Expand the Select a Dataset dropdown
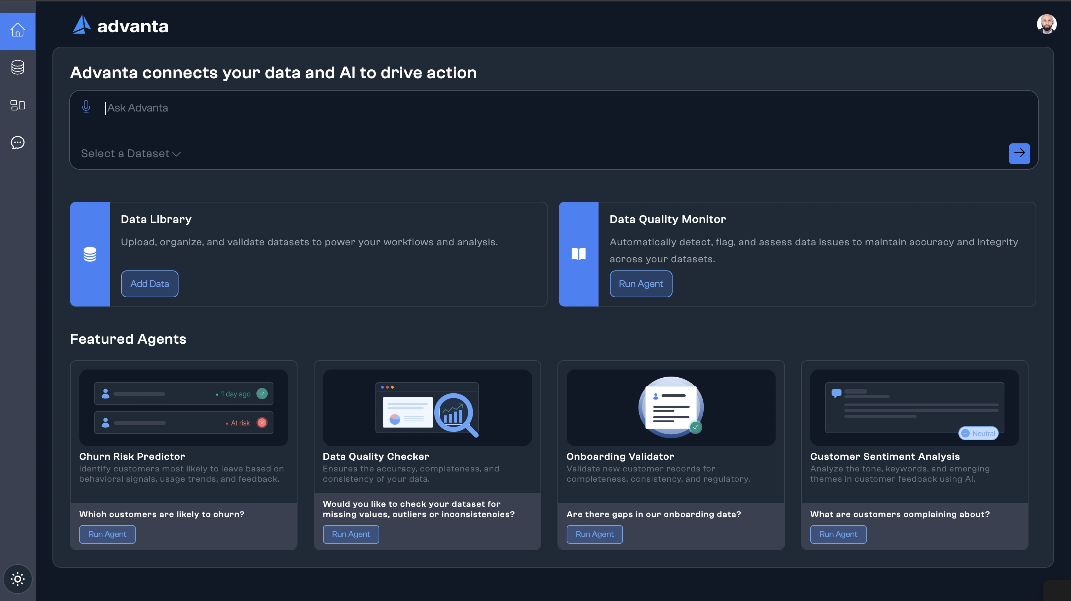1071x601 pixels. tap(131, 154)
